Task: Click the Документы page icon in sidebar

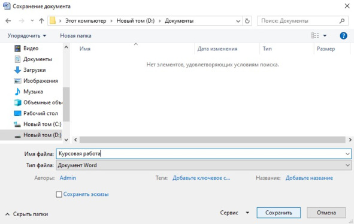Action: pos(17,59)
